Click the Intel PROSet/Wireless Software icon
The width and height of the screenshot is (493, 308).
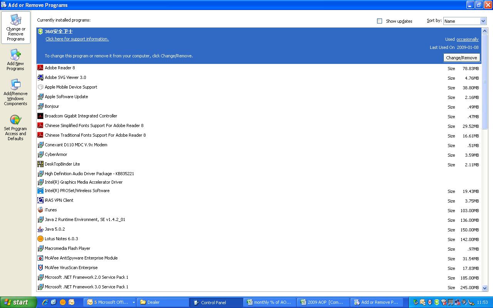click(40, 191)
